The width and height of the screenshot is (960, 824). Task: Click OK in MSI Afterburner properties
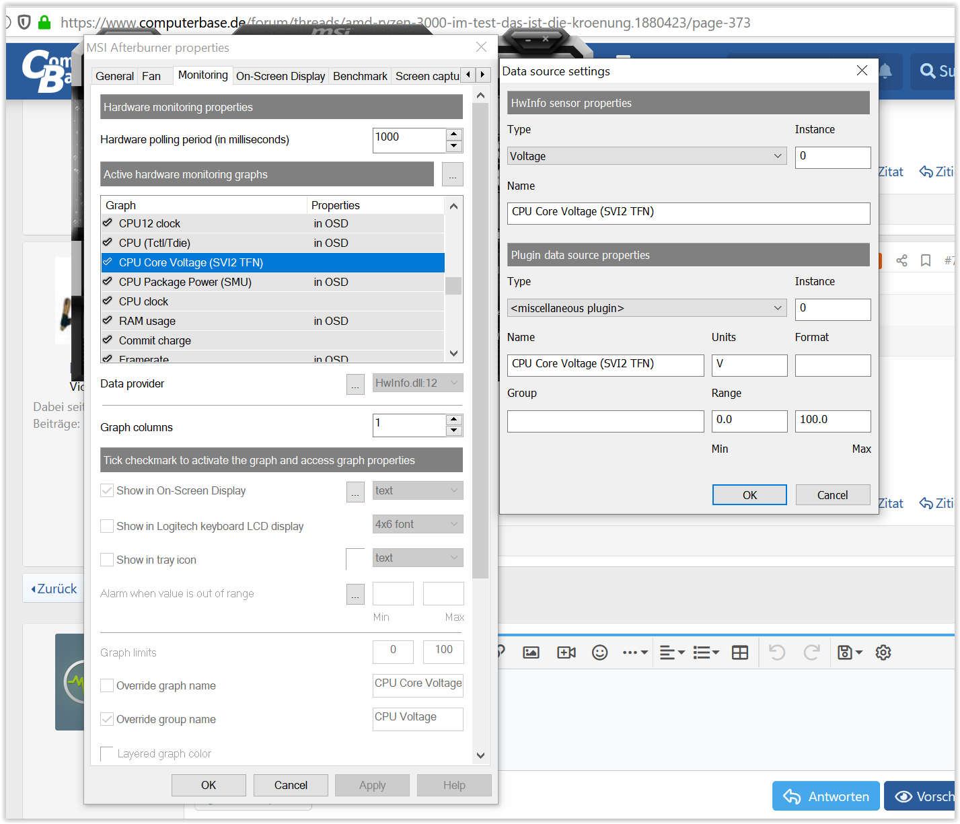(209, 785)
